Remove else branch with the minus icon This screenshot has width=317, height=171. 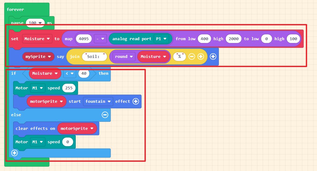(105, 115)
